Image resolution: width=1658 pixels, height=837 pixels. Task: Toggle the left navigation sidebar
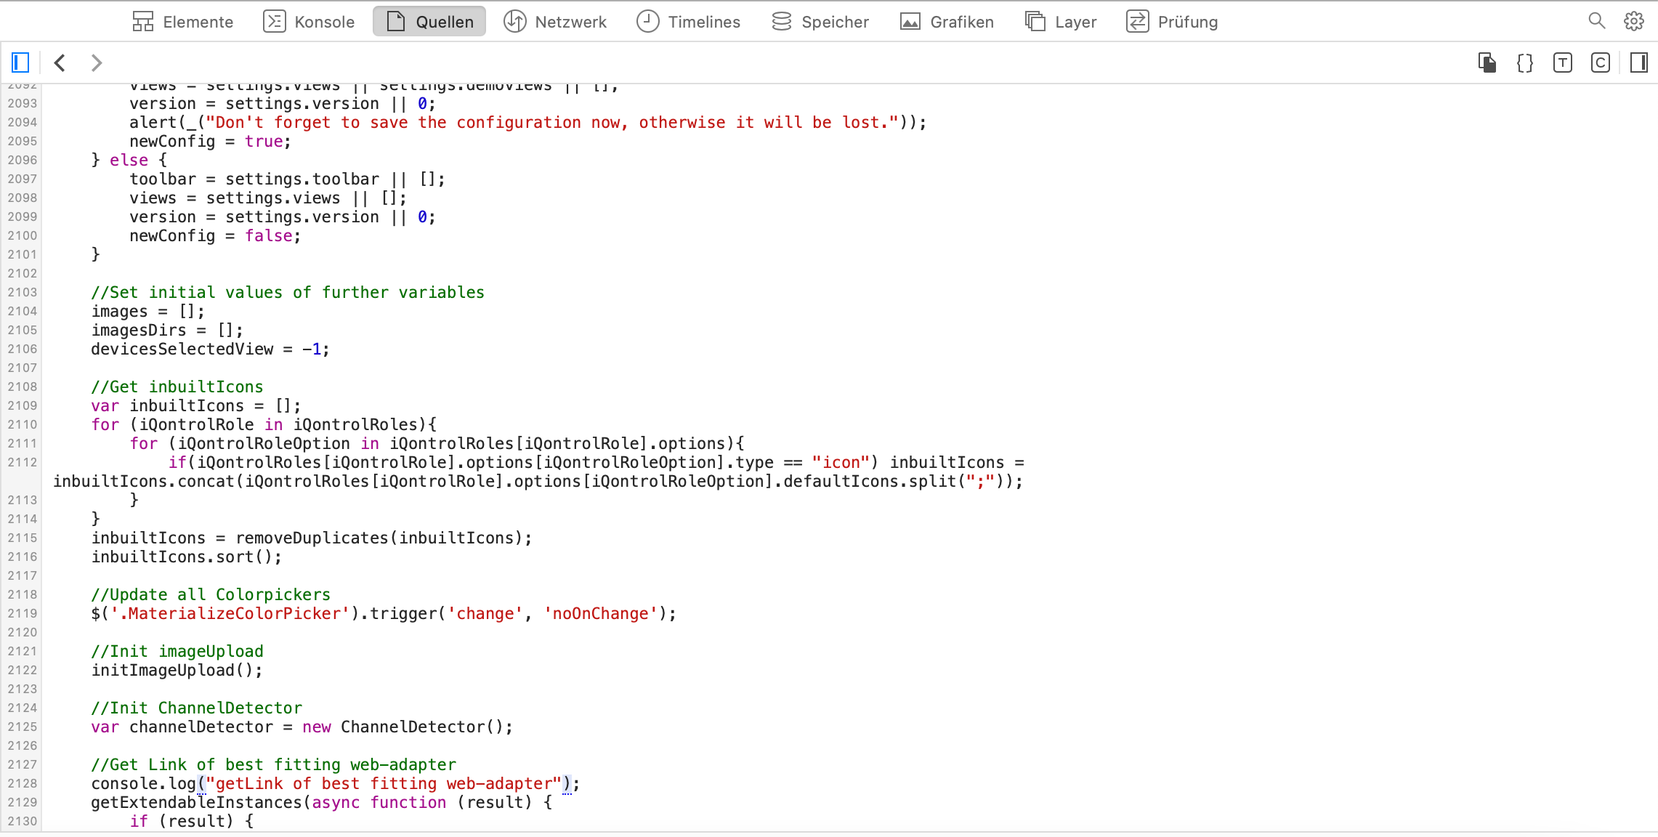click(20, 62)
